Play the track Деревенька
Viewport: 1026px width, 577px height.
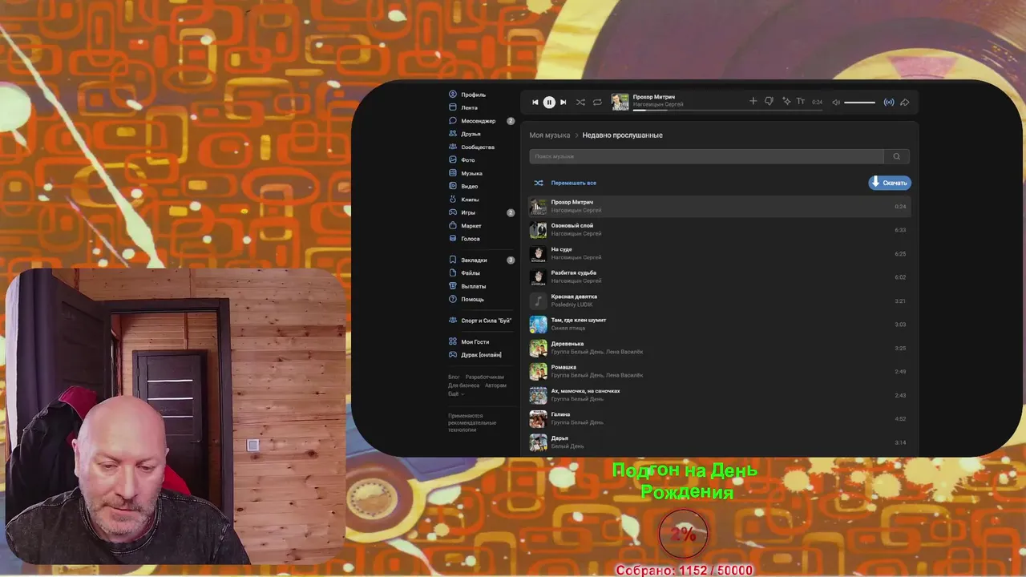pyautogui.click(x=719, y=349)
